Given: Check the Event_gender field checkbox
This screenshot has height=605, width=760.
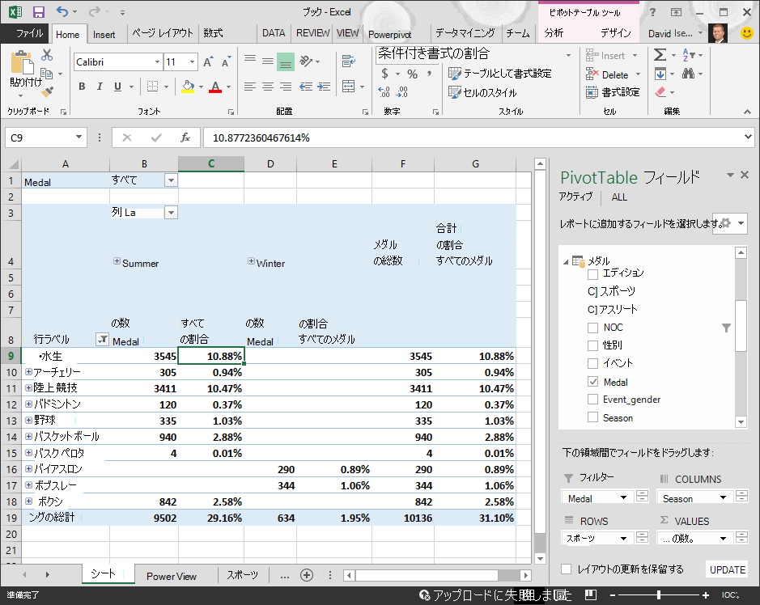Looking at the screenshot, I should click(592, 399).
